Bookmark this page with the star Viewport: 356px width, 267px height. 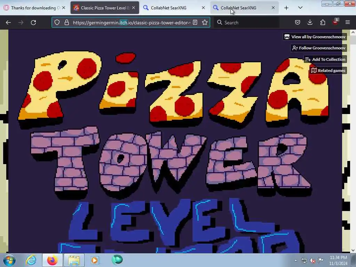pyautogui.click(x=204, y=23)
